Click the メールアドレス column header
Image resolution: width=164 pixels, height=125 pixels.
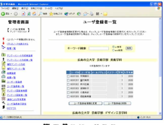pos(99,72)
